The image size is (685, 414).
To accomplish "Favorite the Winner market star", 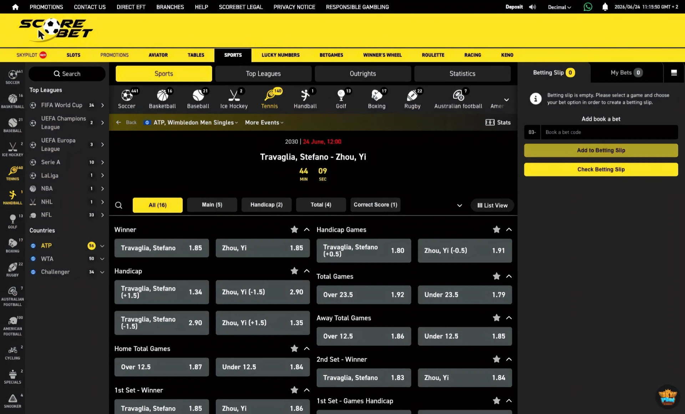I will tap(294, 229).
